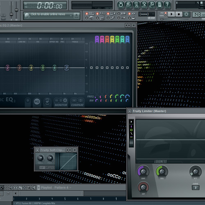
Task: Click the yellow band type tag in EQ 2
Action: pyautogui.click(x=112, y=40)
